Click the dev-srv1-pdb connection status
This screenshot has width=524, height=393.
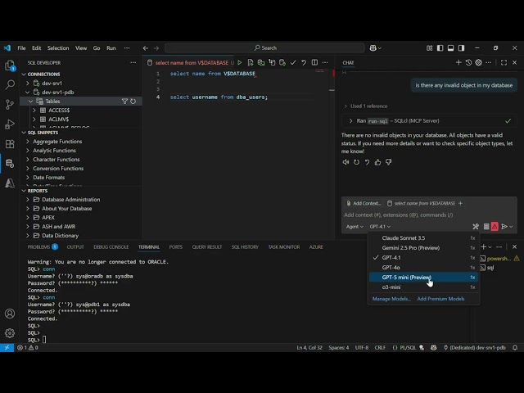(x=475, y=347)
